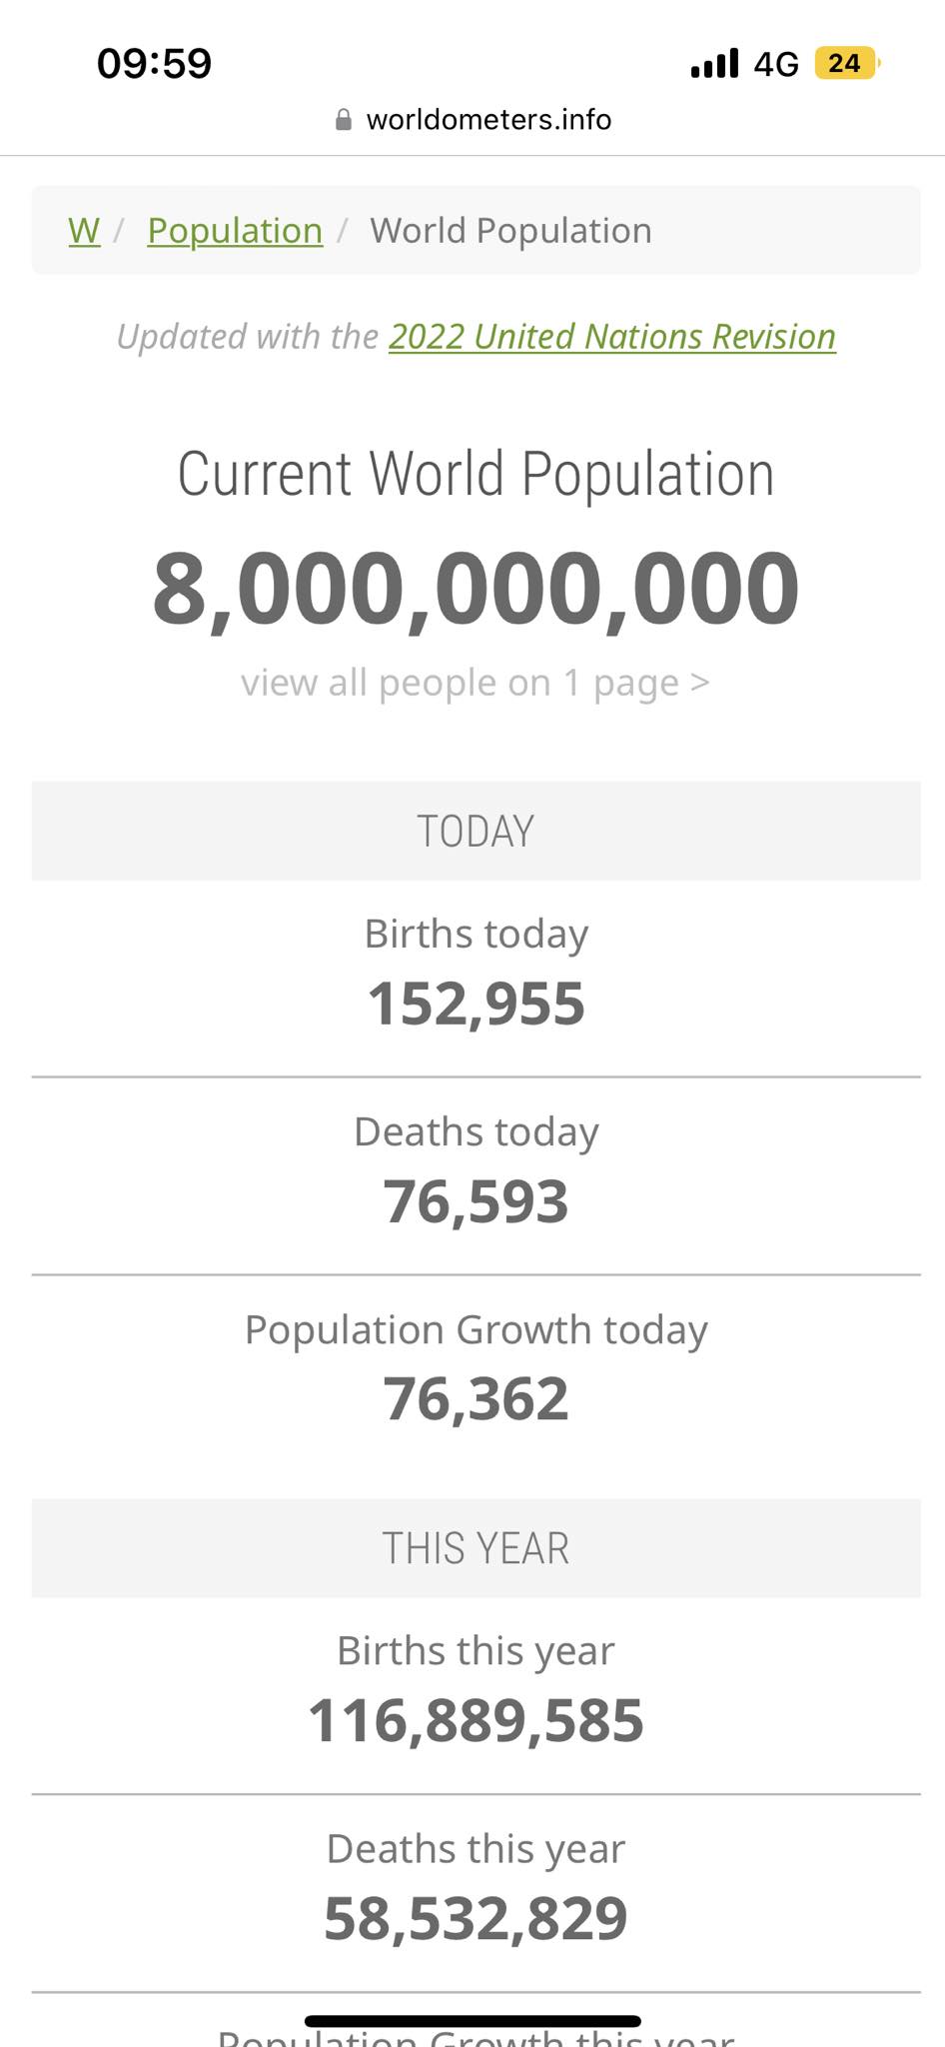Tap the yellow battery indicator showing 24
Viewport: 945px width, 2047px height.
point(845,64)
